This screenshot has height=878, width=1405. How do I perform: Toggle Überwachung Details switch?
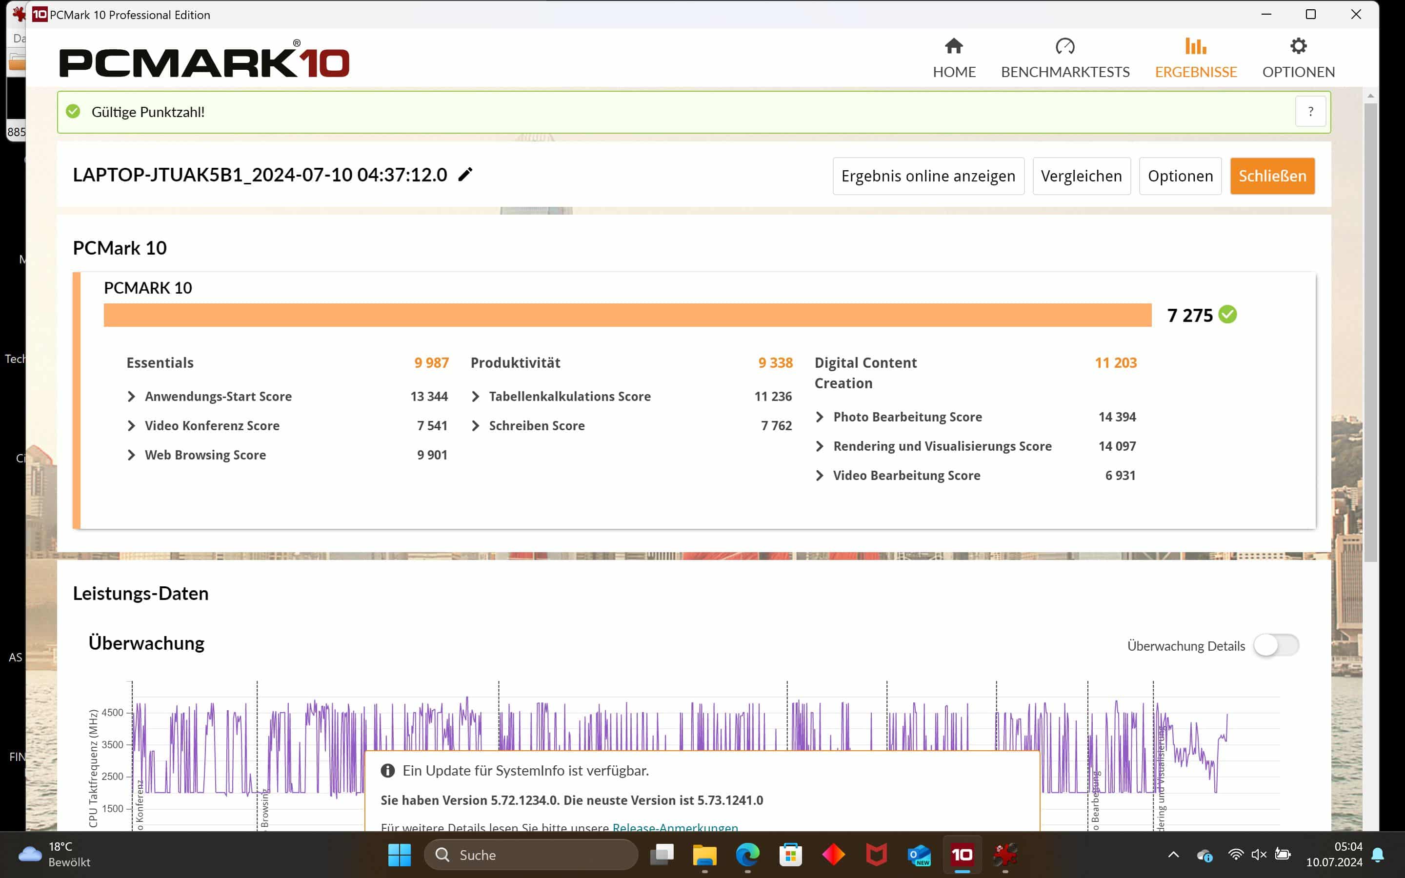pyautogui.click(x=1276, y=645)
